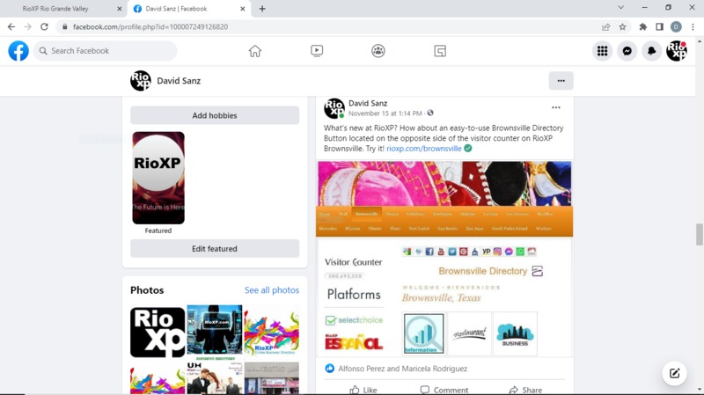Click the new message compose icon

pos(674,373)
